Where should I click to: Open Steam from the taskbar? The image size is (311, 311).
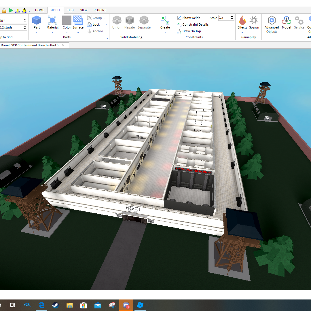[55, 305]
